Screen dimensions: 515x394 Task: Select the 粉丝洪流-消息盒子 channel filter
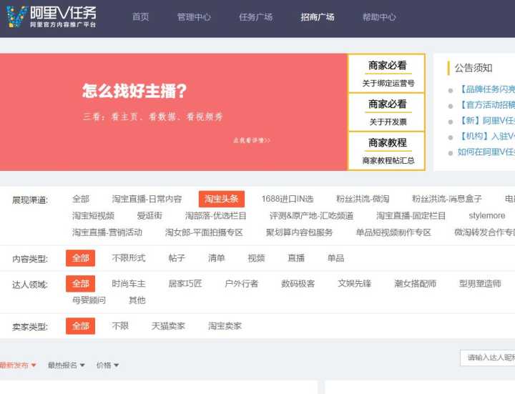click(x=446, y=199)
